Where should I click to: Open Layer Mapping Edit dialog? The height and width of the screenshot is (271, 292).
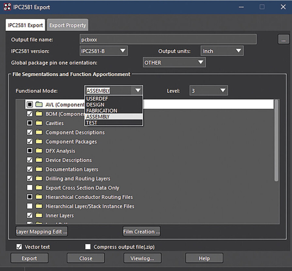click(x=42, y=231)
